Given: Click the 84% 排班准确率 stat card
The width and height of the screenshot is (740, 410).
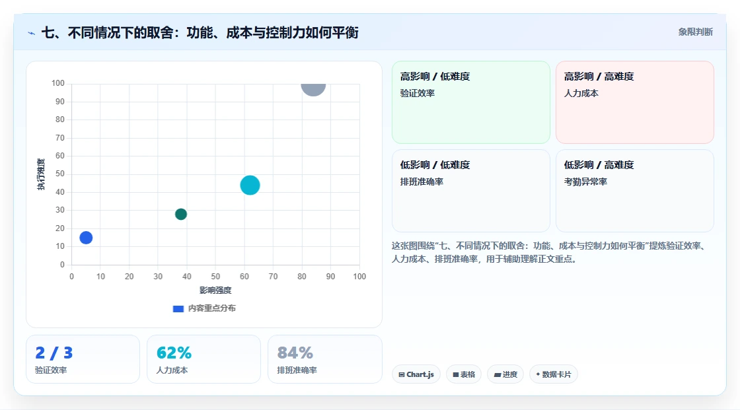Looking at the screenshot, I should pos(324,359).
